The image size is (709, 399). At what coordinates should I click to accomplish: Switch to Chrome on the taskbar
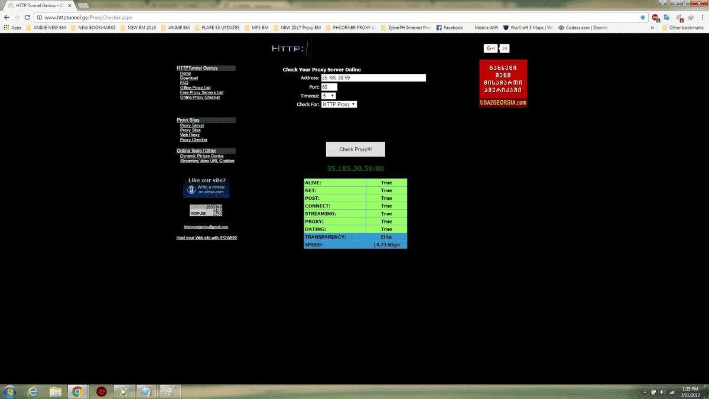click(77, 391)
